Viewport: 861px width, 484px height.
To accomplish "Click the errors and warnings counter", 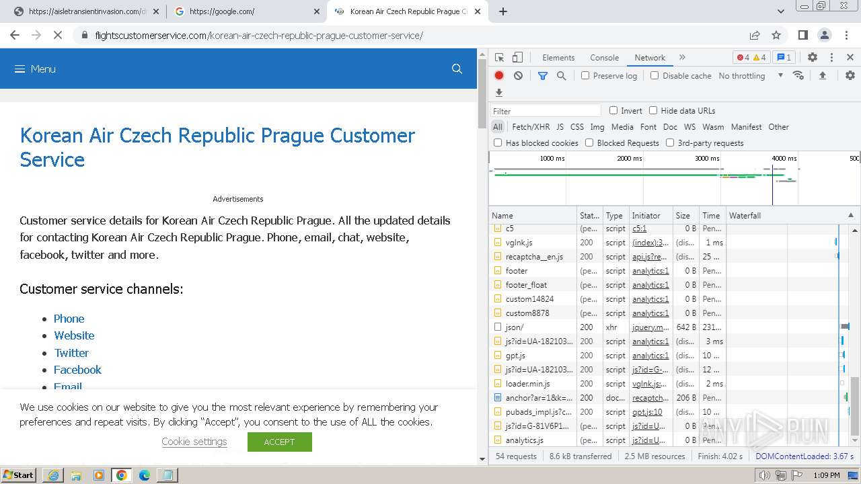I will point(751,58).
